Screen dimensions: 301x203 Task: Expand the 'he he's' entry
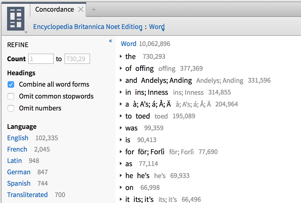pyautogui.click(x=121, y=175)
